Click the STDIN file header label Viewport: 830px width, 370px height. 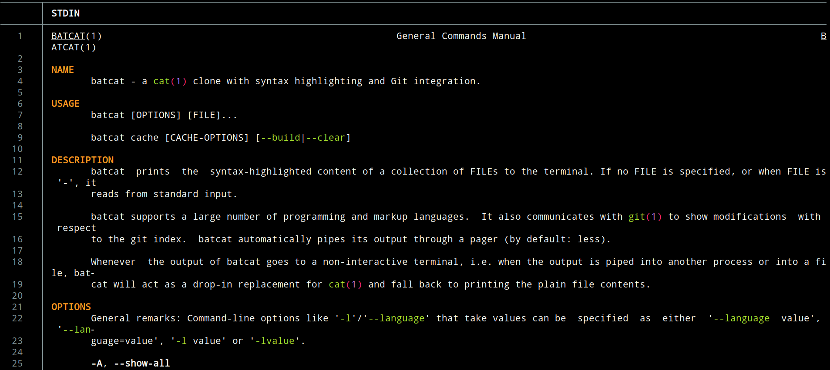click(65, 13)
